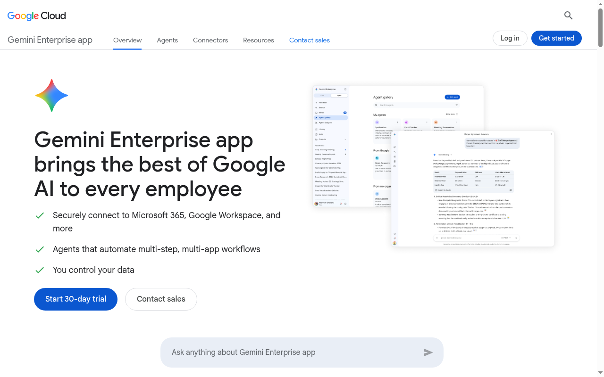Viewport: 604px width, 377px height.
Task: Click the Gemini Enterprise app product title
Action: click(50, 40)
